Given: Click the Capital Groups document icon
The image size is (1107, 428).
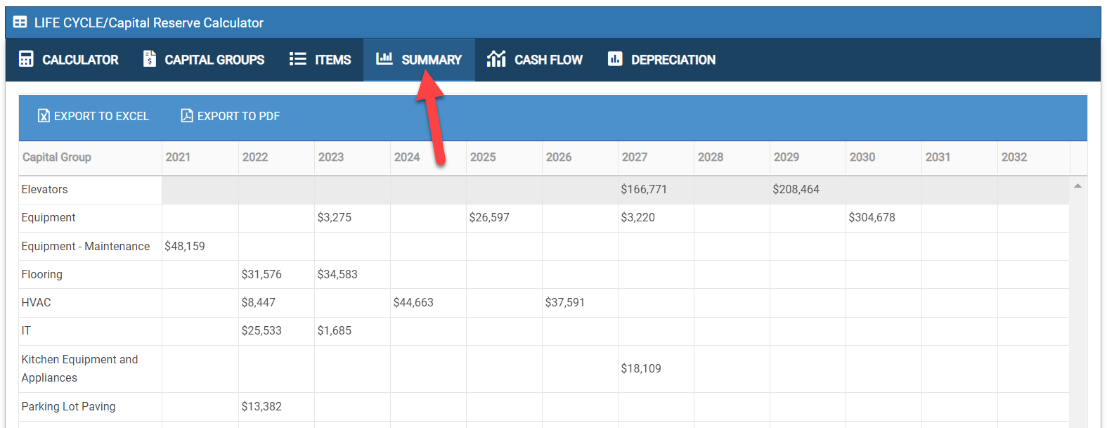Looking at the screenshot, I should coord(149,59).
